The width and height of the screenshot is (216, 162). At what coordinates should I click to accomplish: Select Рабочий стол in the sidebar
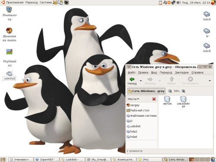(x=138, y=111)
